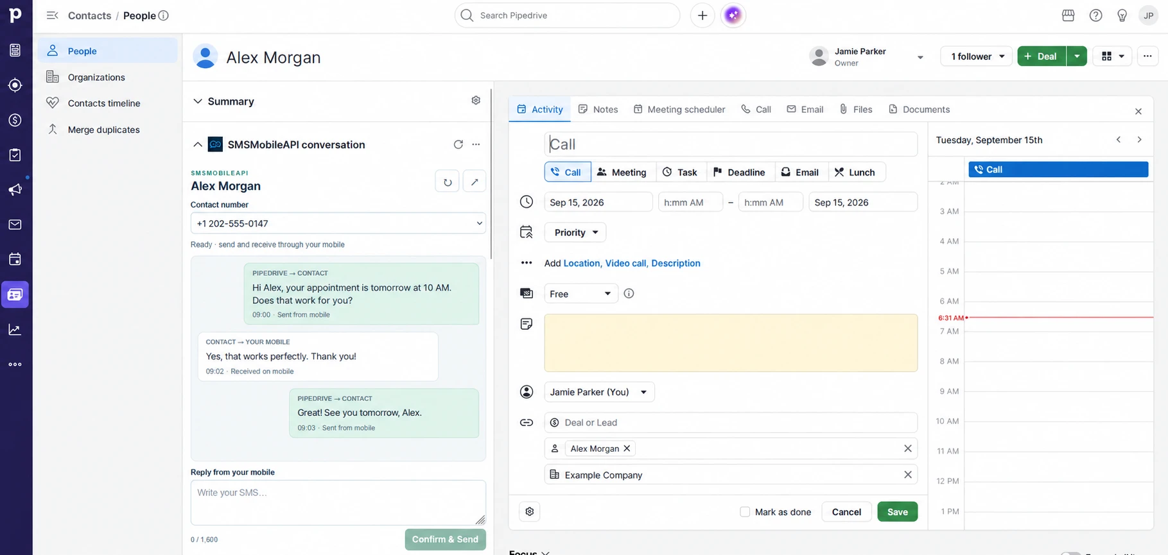Open Organizations in sidebar

click(108, 77)
